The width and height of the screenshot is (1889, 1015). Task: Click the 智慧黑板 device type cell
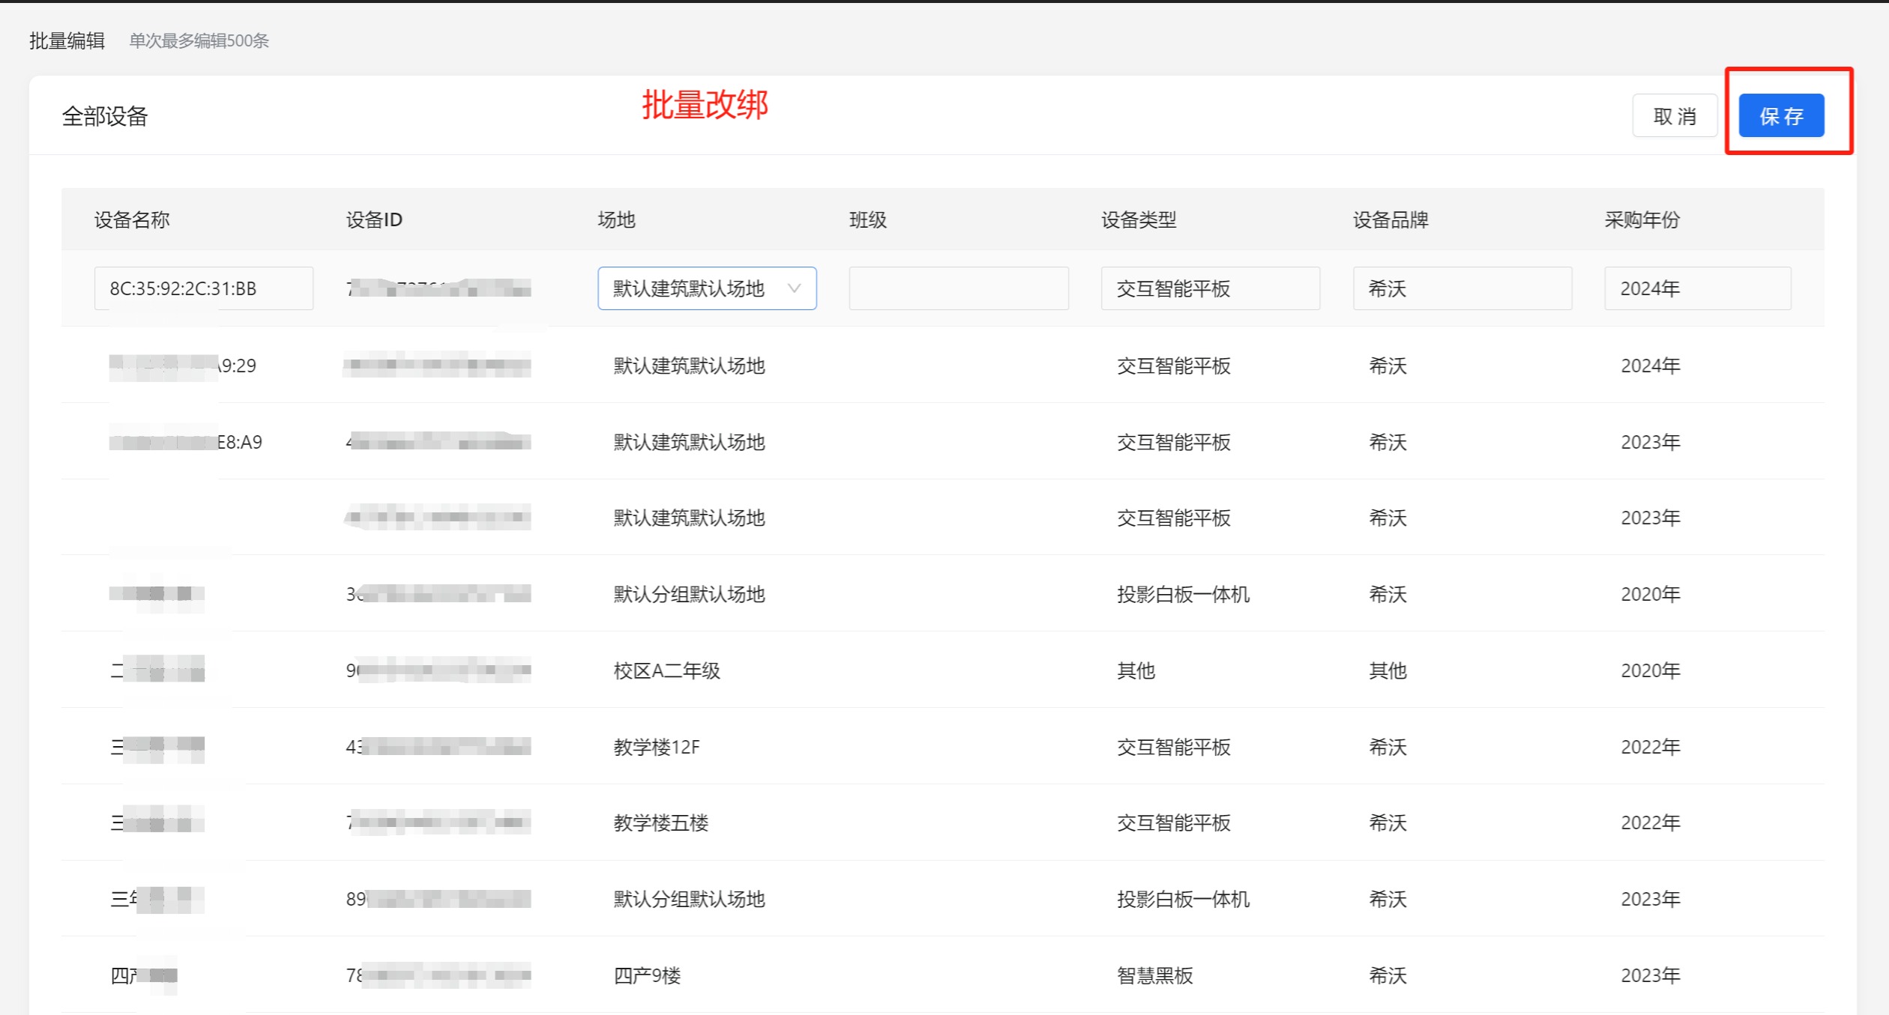pos(1154,975)
